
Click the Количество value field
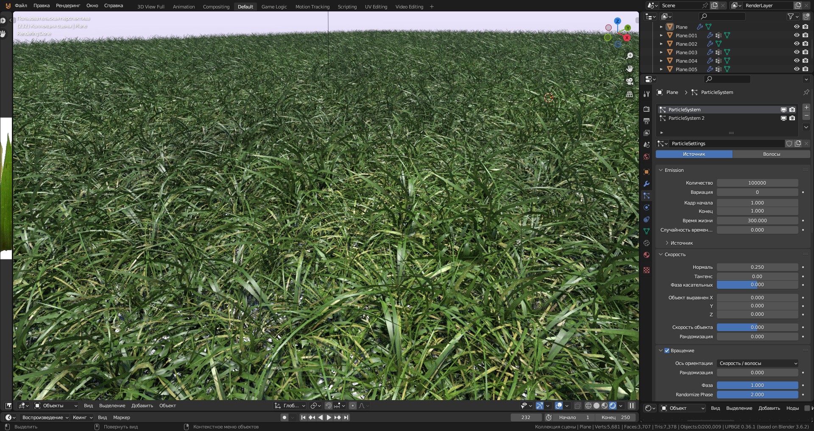point(757,183)
